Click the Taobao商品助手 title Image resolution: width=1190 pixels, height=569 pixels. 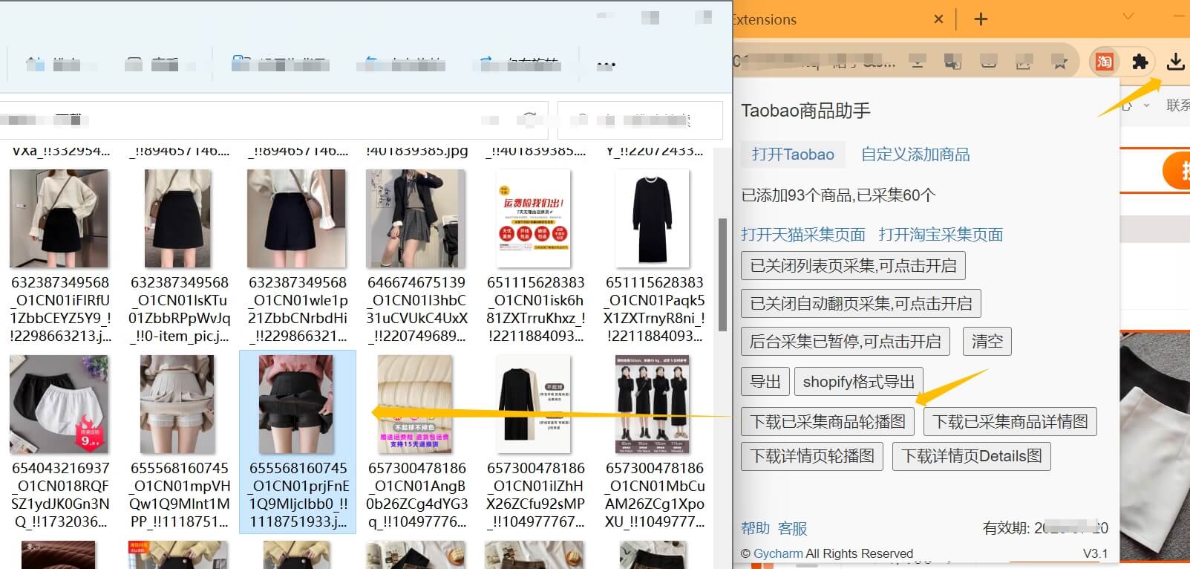805,111
